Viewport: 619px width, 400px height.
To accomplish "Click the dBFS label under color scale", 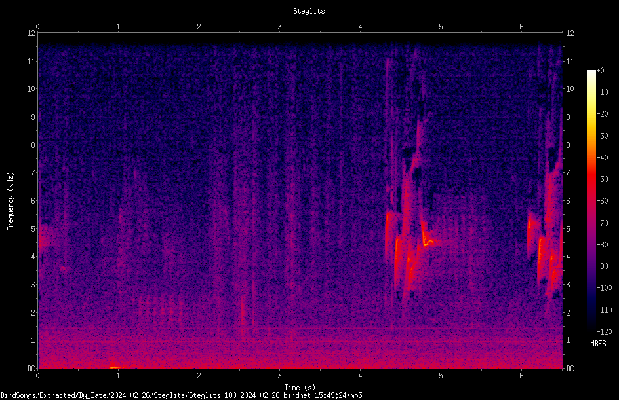I will (598, 344).
